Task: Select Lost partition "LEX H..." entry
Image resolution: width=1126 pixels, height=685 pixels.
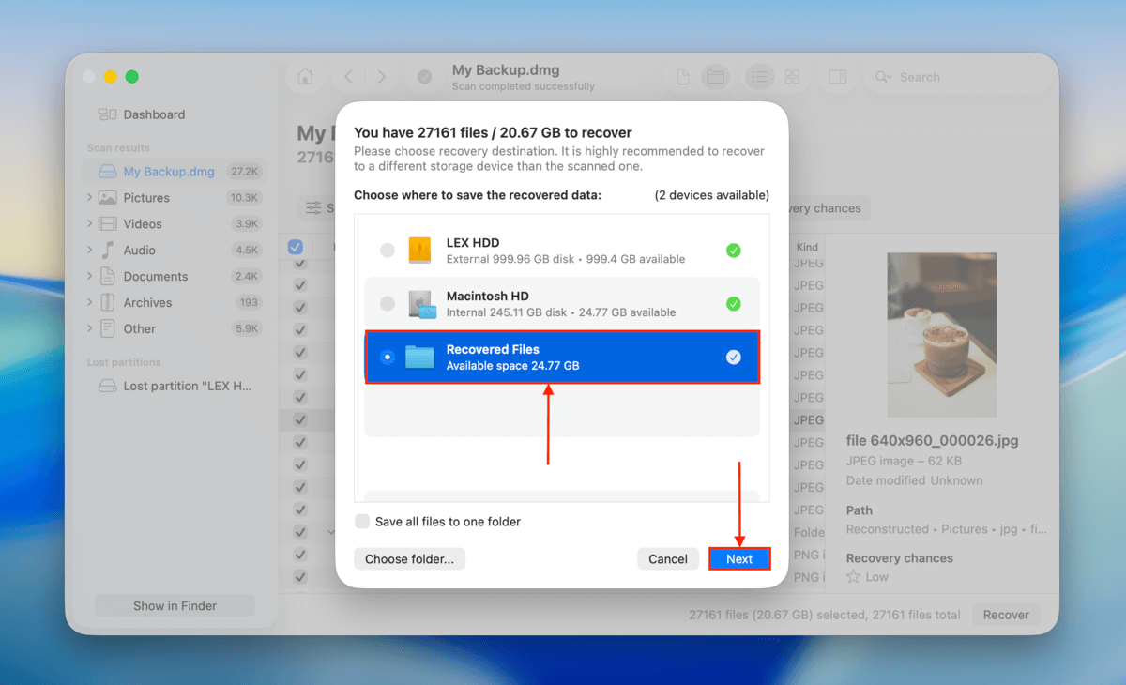Action: coord(175,386)
